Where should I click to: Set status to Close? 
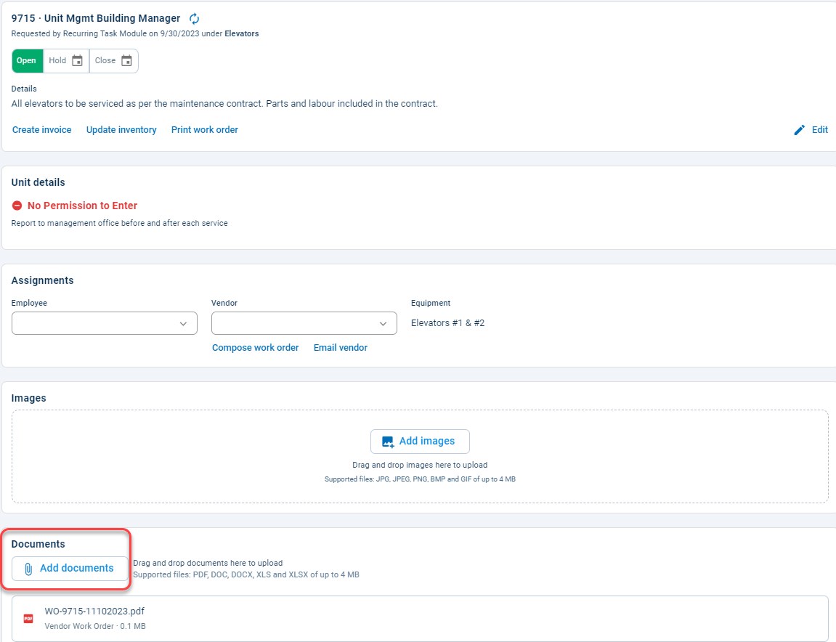[x=113, y=61]
